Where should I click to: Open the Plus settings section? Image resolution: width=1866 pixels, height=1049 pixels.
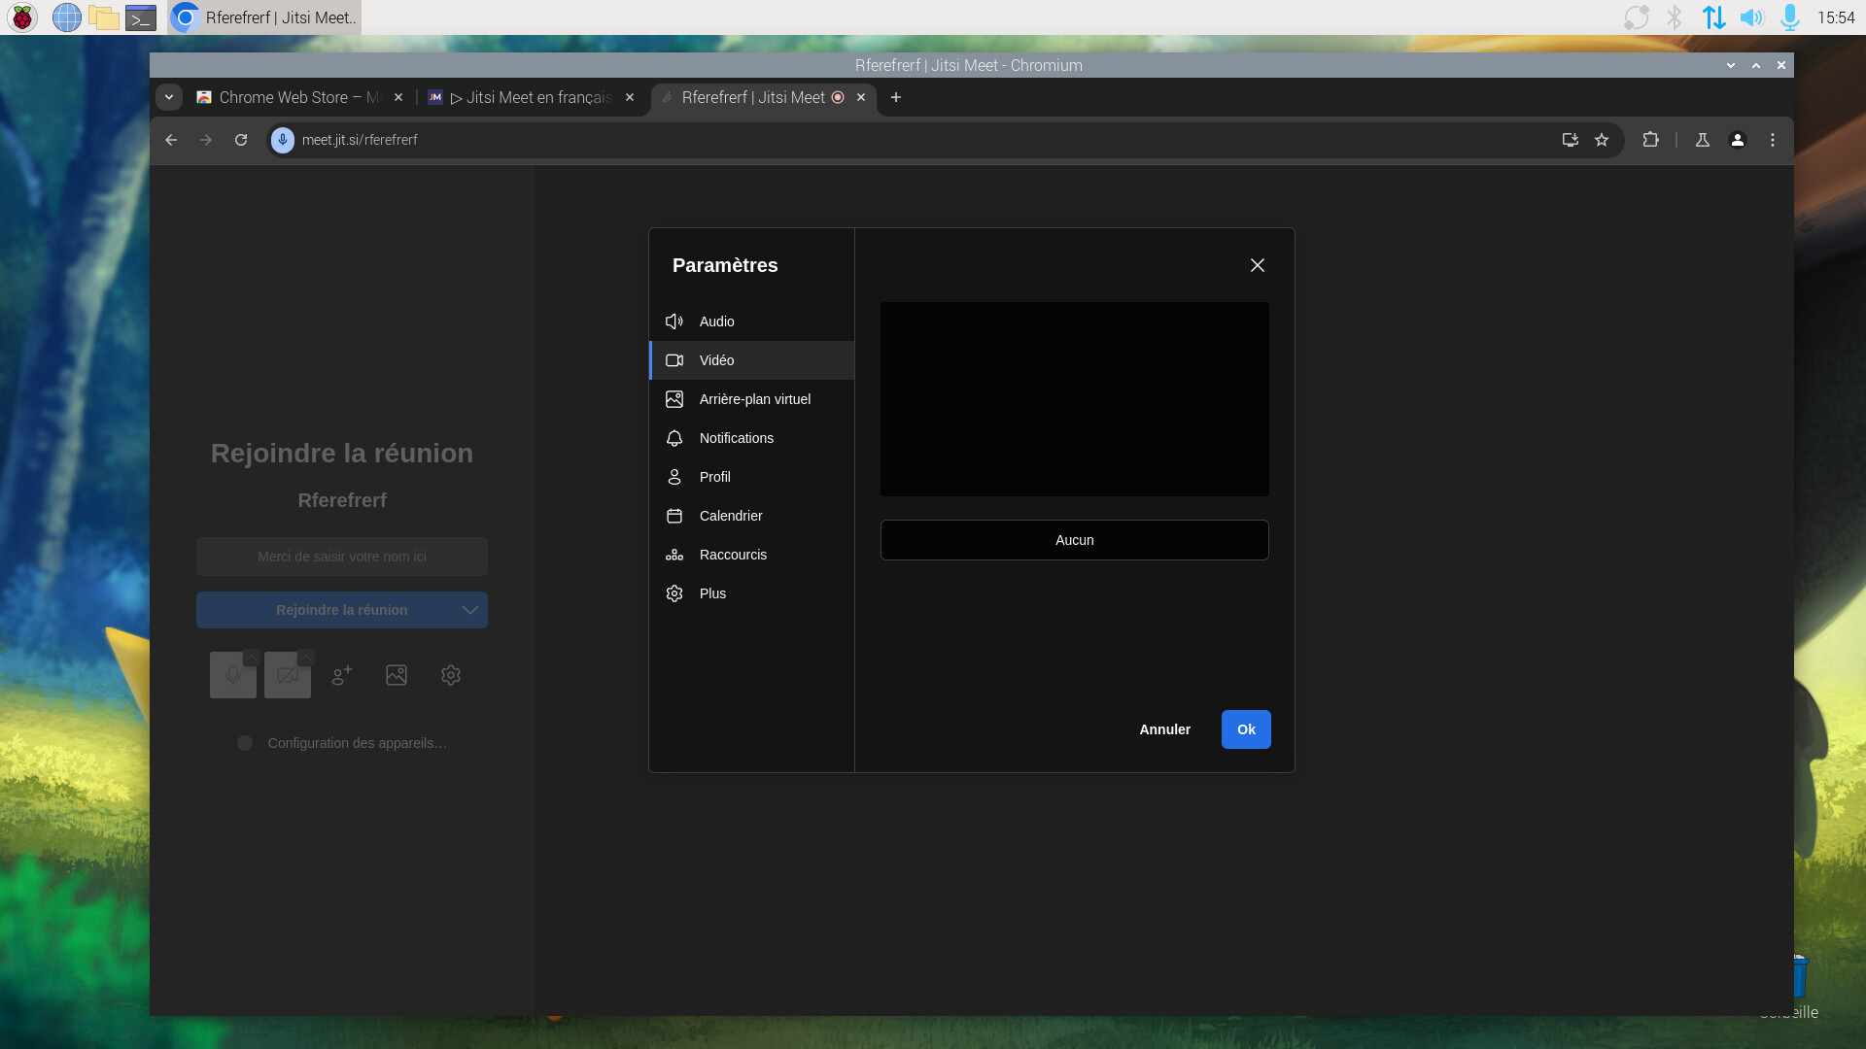751,593
